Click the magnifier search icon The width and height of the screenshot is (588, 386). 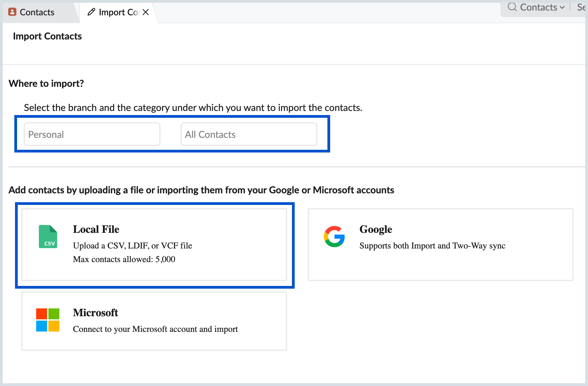tap(512, 7)
